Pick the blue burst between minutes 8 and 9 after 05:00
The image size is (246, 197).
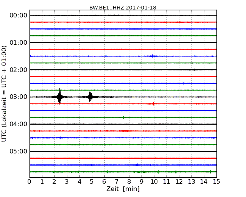(x=137, y=165)
